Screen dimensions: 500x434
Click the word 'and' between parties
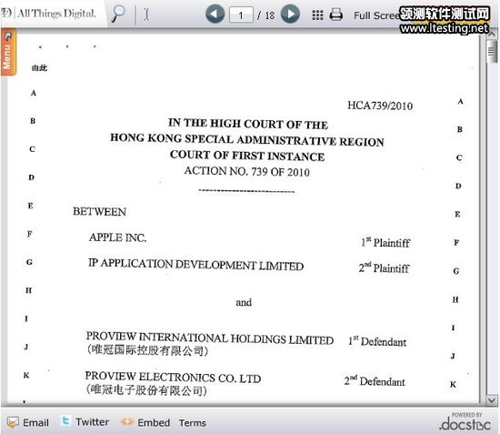pyautogui.click(x=244, y=302)
